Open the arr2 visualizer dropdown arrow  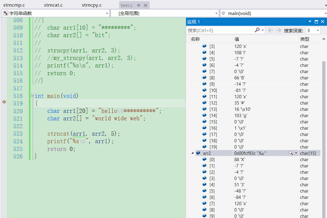[x=296, y=153]
